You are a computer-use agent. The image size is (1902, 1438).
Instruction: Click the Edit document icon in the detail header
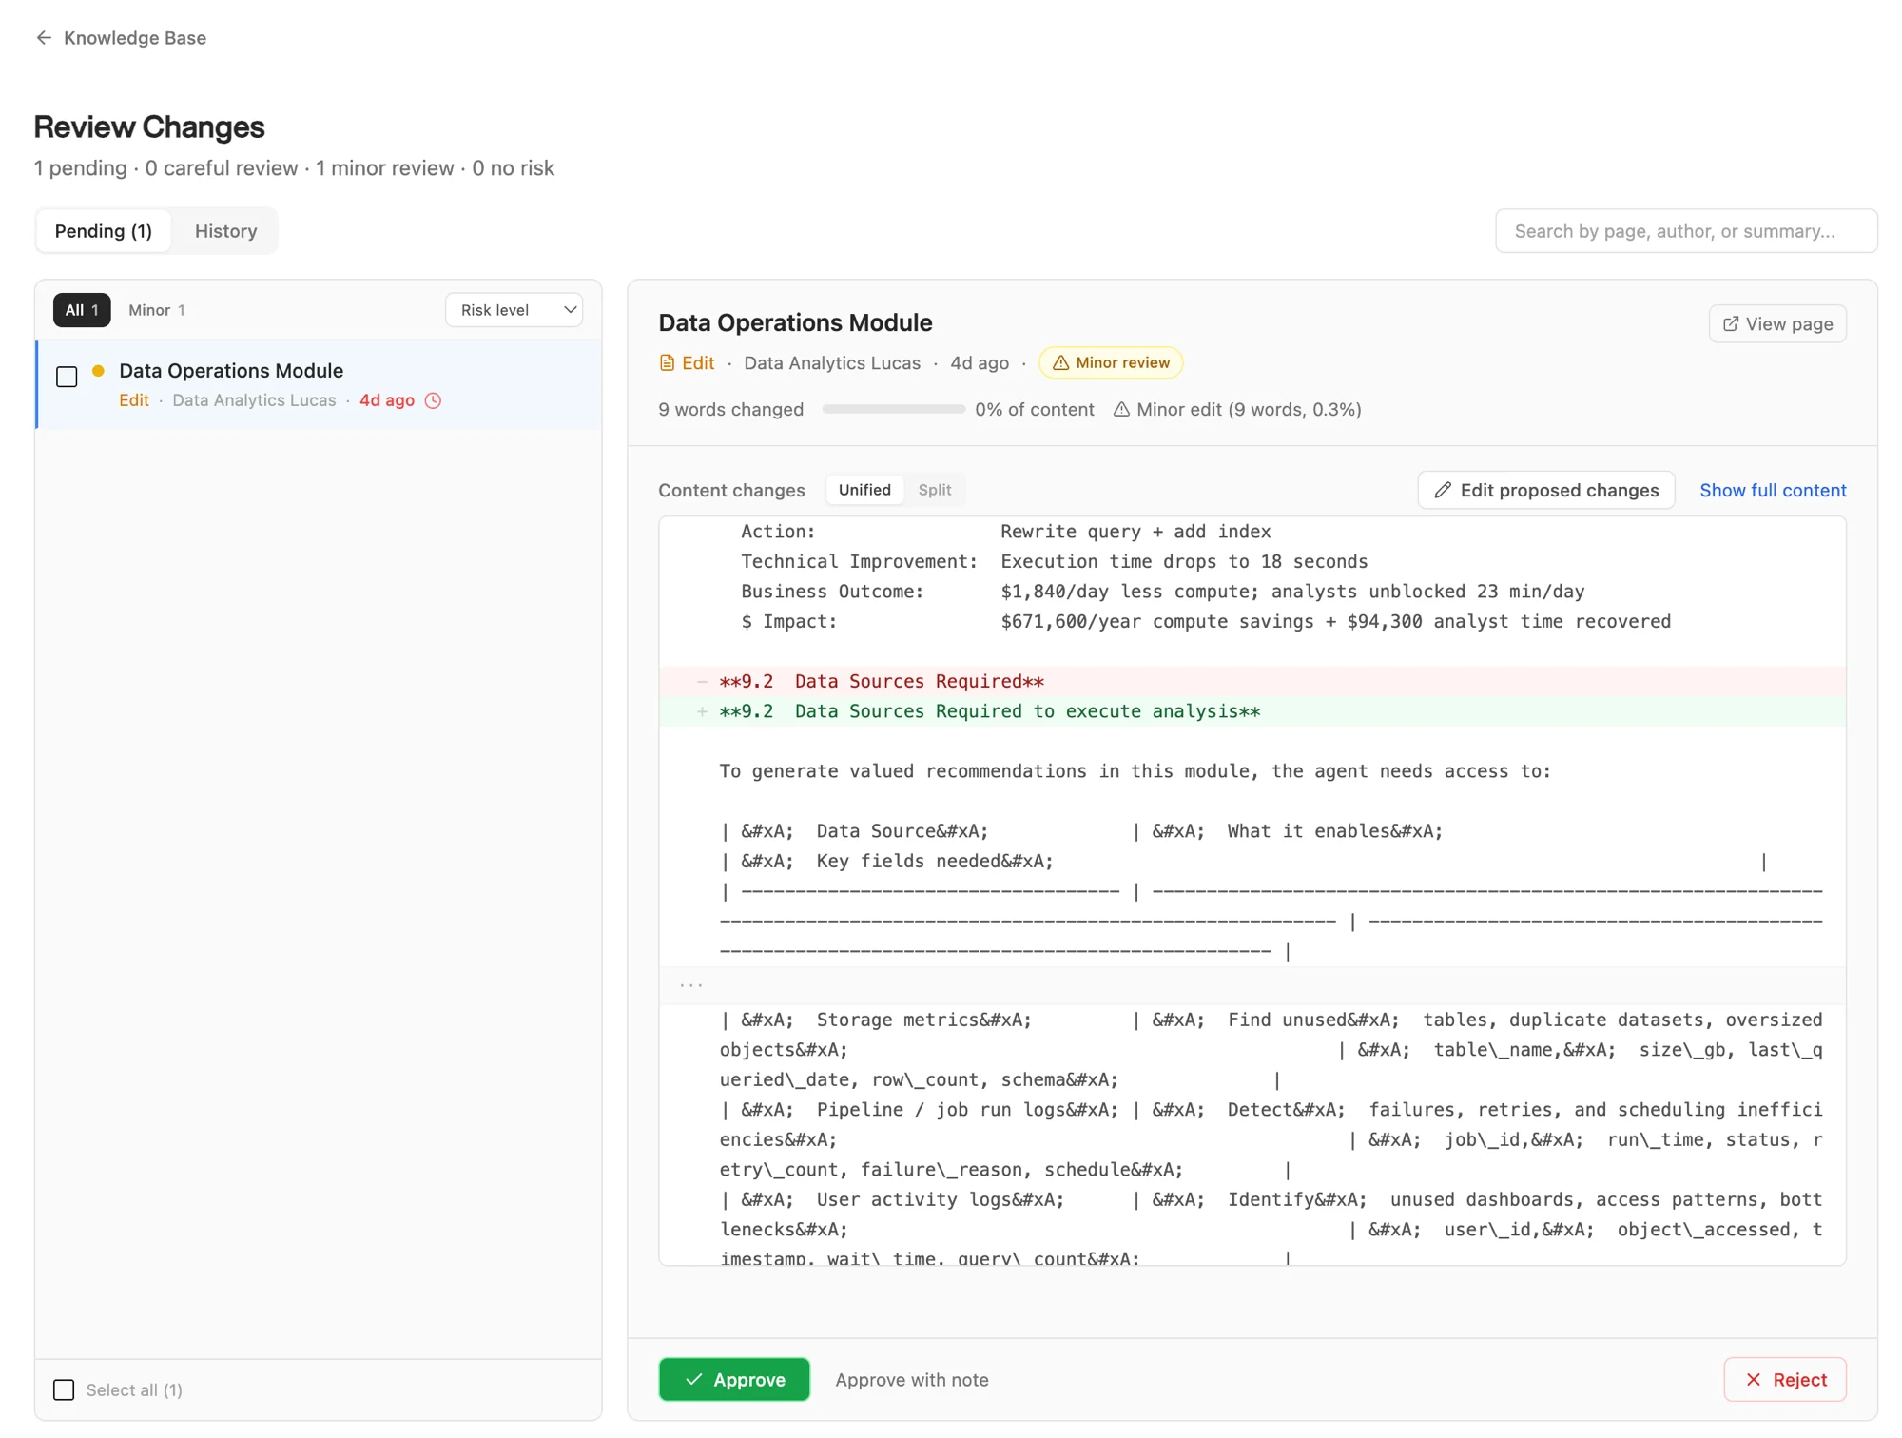click(x=667, y=362)
